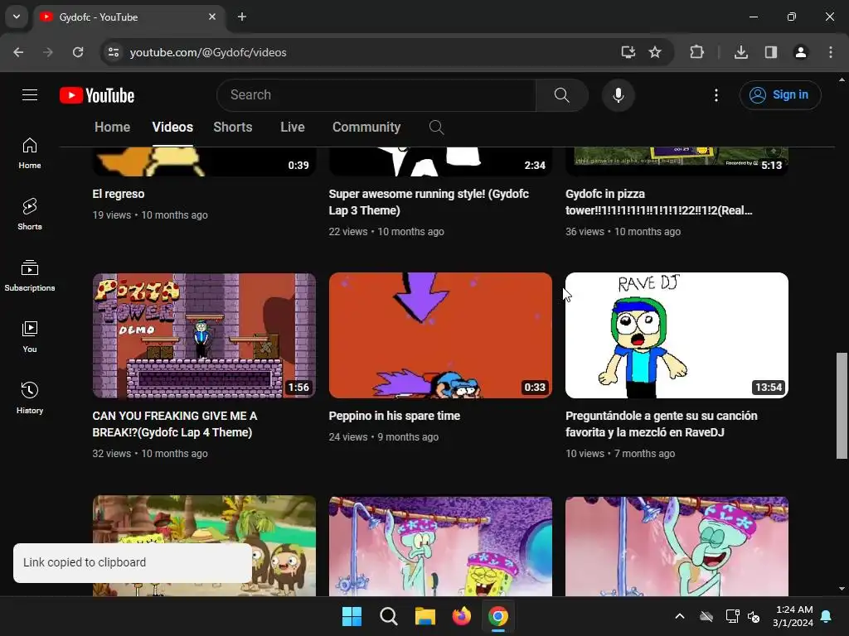Open History in the left sidebar

[x=30, y=397]
